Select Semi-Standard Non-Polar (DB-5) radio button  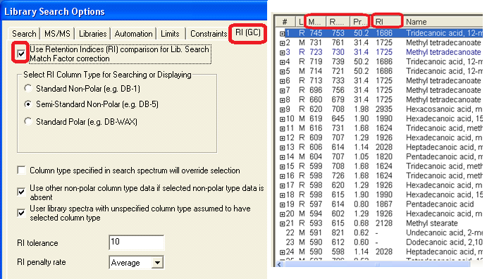(28, 104)
